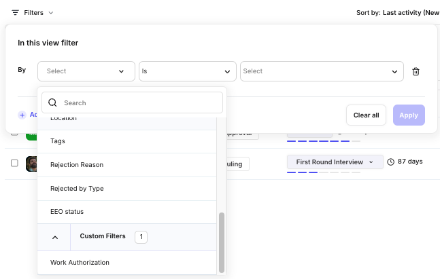440x279 pixels.
Task: Open the filter field Select dropdown
Action: click(86, 71)
